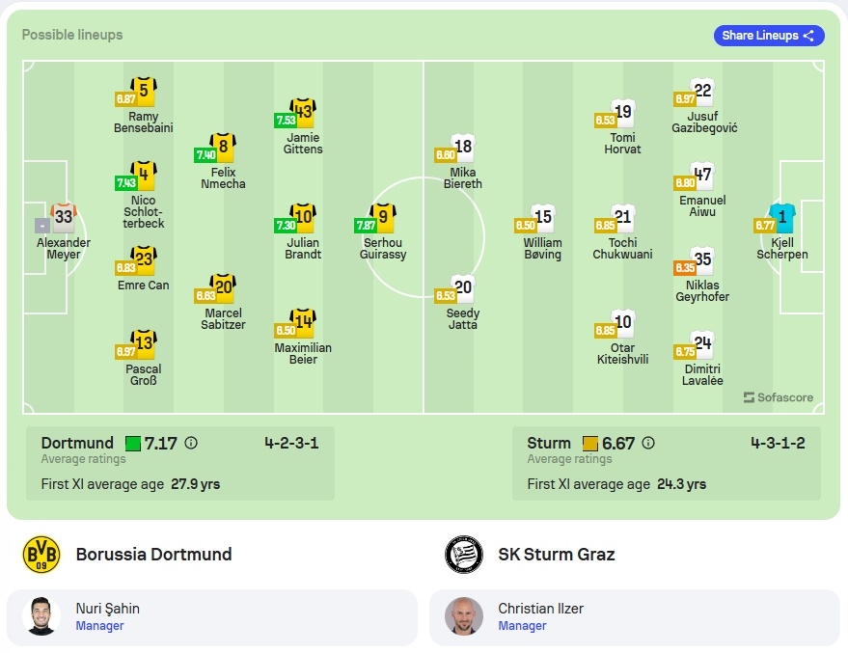Click the Share Lineups button

(769, 36)
